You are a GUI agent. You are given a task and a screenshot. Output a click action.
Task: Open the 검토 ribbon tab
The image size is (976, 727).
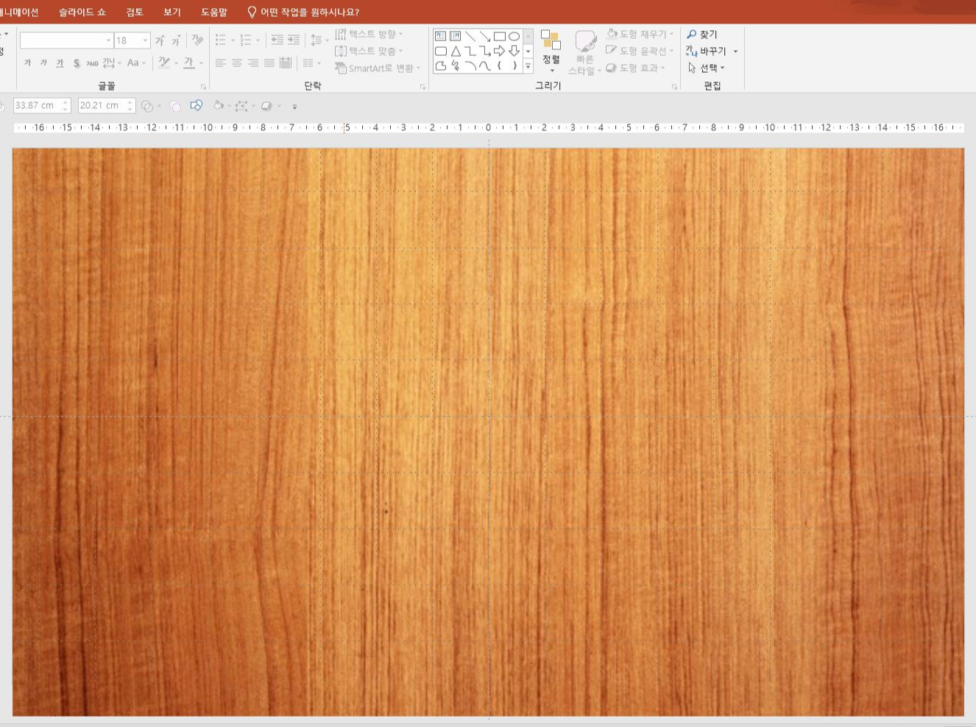coord(134,12)
